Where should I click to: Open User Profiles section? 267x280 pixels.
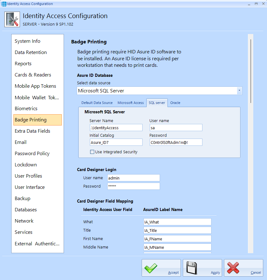pos(37,176)
